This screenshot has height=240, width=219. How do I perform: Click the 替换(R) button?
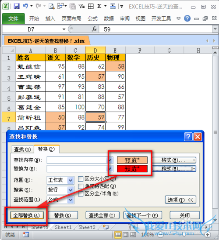63,215
